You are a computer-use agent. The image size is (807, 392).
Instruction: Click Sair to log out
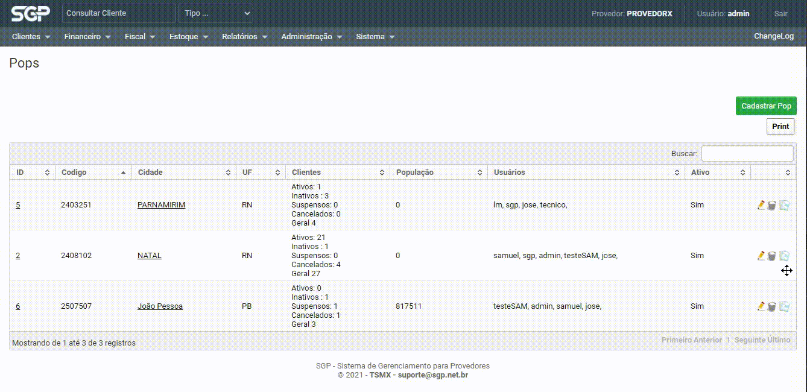pos(780,13)
